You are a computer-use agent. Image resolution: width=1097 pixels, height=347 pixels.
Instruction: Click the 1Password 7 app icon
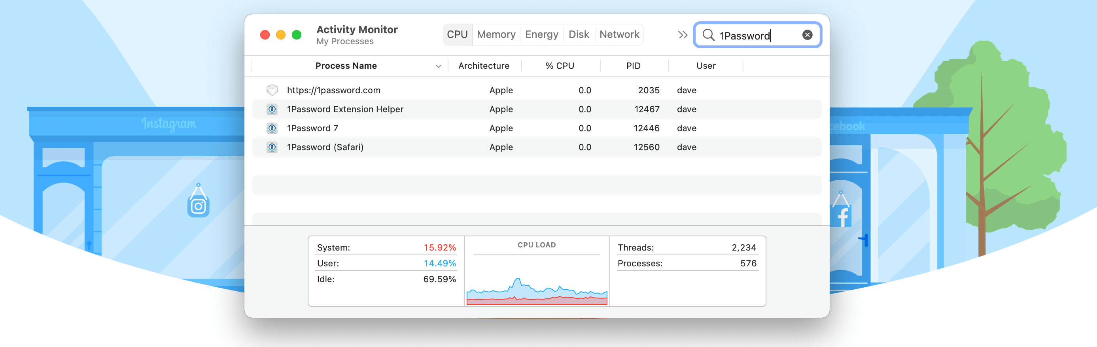pyautogui.click(x=272, y=128)
